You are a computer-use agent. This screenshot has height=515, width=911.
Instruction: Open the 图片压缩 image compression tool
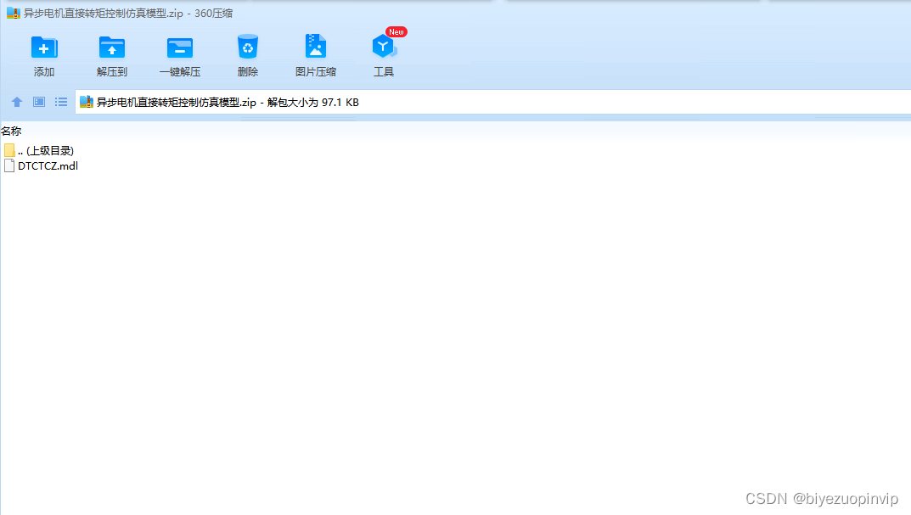coord(315,53)
